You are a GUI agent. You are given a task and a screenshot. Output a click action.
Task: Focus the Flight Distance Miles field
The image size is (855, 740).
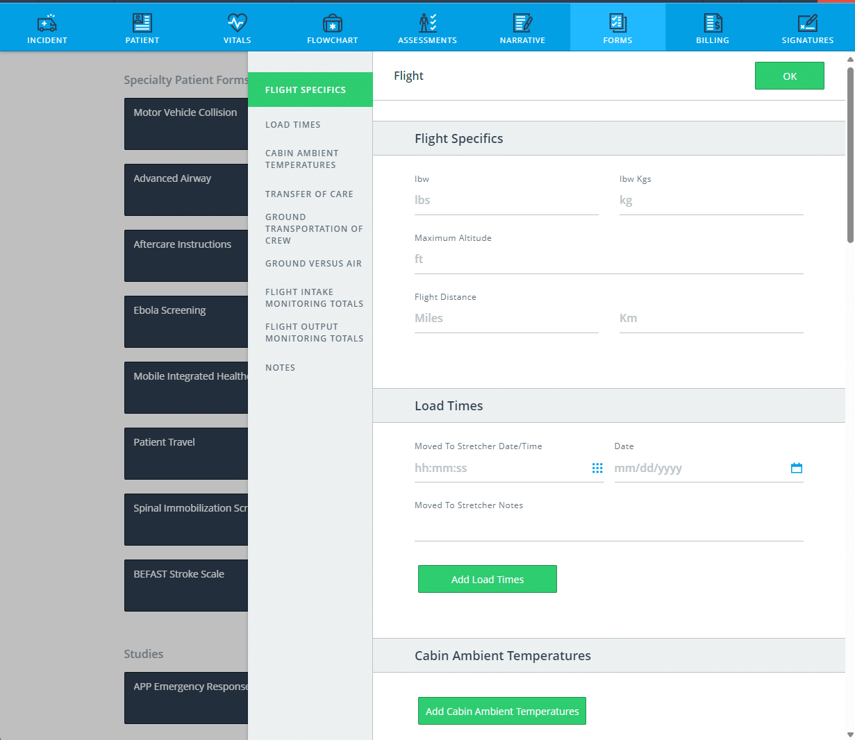(x=506, y=319)
